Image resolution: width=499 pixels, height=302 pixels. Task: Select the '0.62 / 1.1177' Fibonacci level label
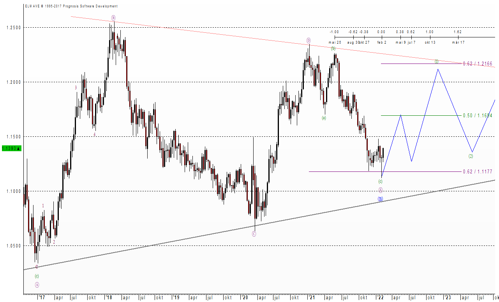point(478,171)
